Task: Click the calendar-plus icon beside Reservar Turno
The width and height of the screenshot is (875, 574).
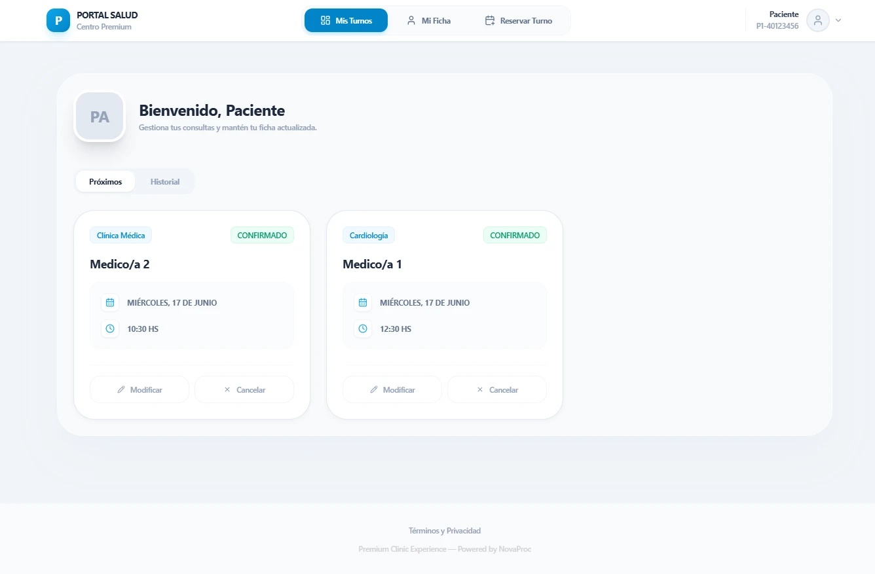Action: [490, 20]
